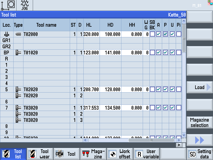This screenshot has height=160, width=213.
Task: Click the horizontal scrollbar thumb
Action: coord(151,140)
